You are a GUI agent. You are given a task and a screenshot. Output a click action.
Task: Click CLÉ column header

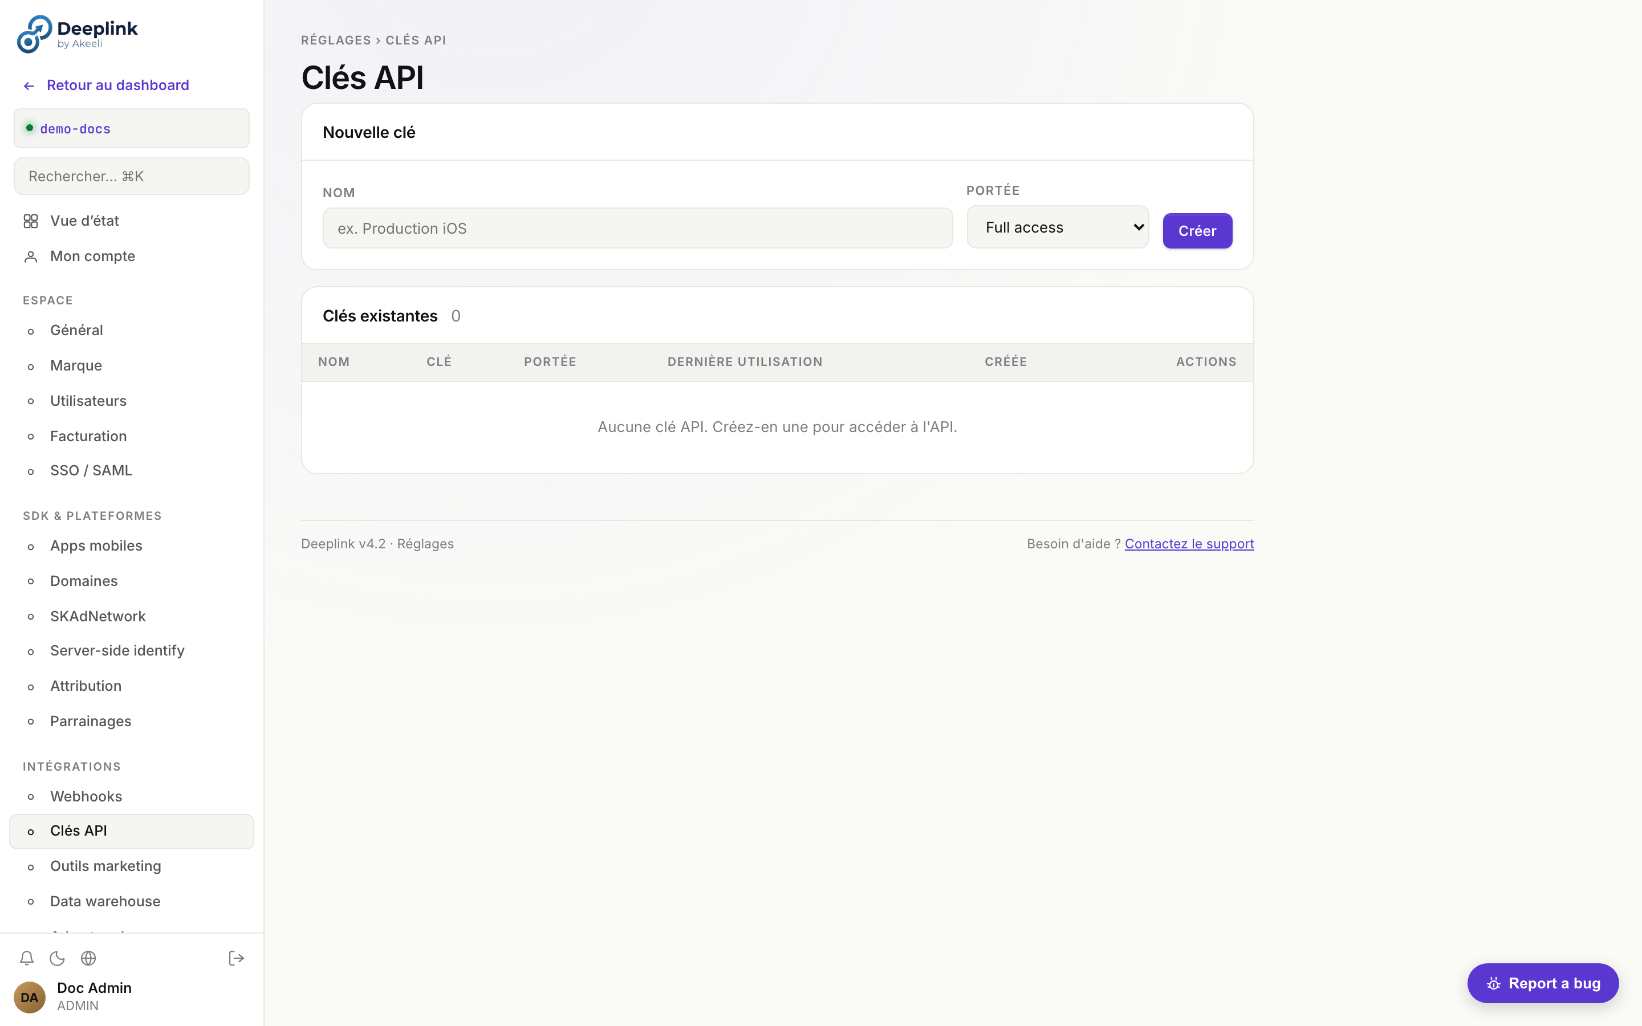(439, 362)
